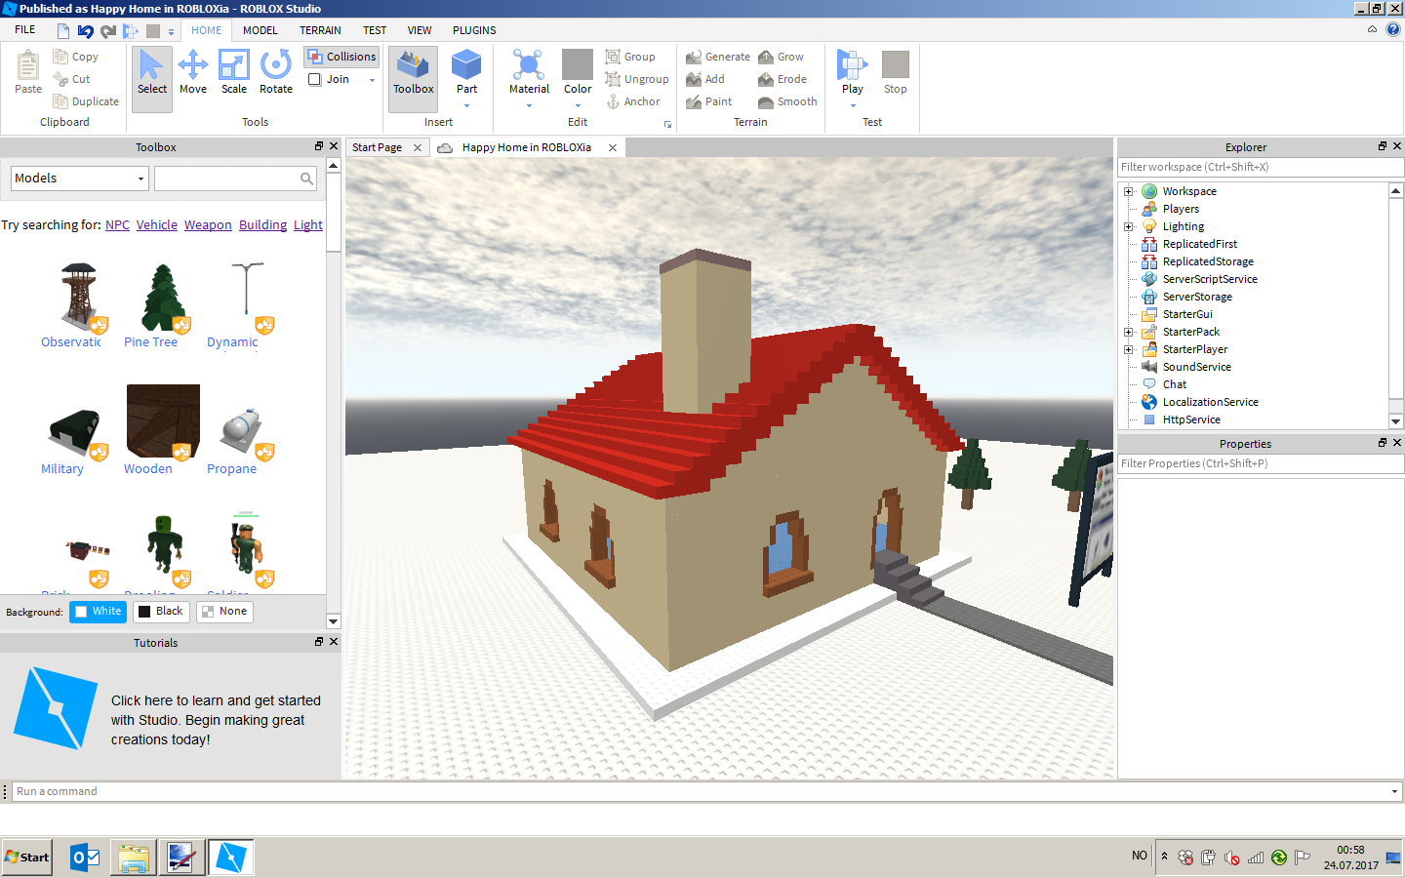Search toolbox for Vehicle
The height and width of the screenshot is (878, 1405).
click(x=157, y=224)
